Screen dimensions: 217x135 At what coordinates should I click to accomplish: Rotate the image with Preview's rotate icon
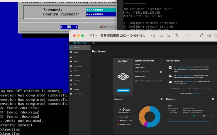[x=202, y=35]
